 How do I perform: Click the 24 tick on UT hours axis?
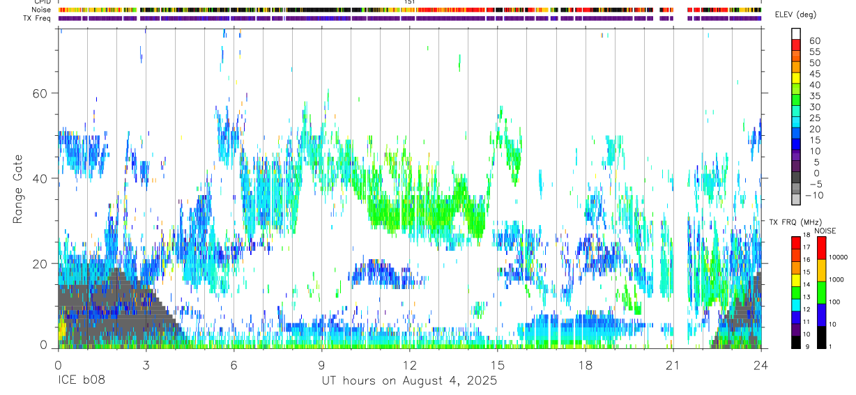[761, 365]
